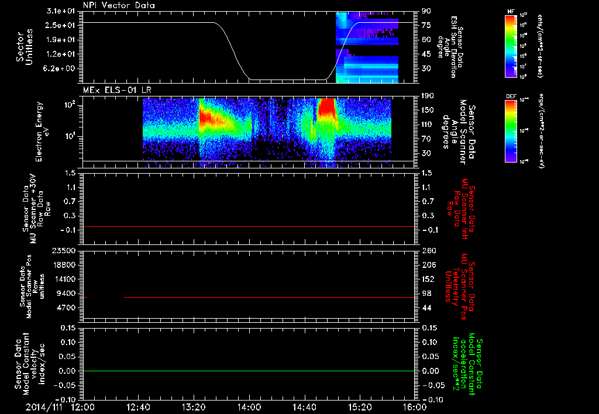Click the '13:20' time axis label

(194, 407)
